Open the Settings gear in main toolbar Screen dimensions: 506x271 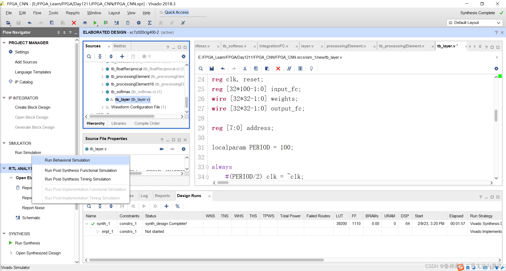[x=139, y=23]
